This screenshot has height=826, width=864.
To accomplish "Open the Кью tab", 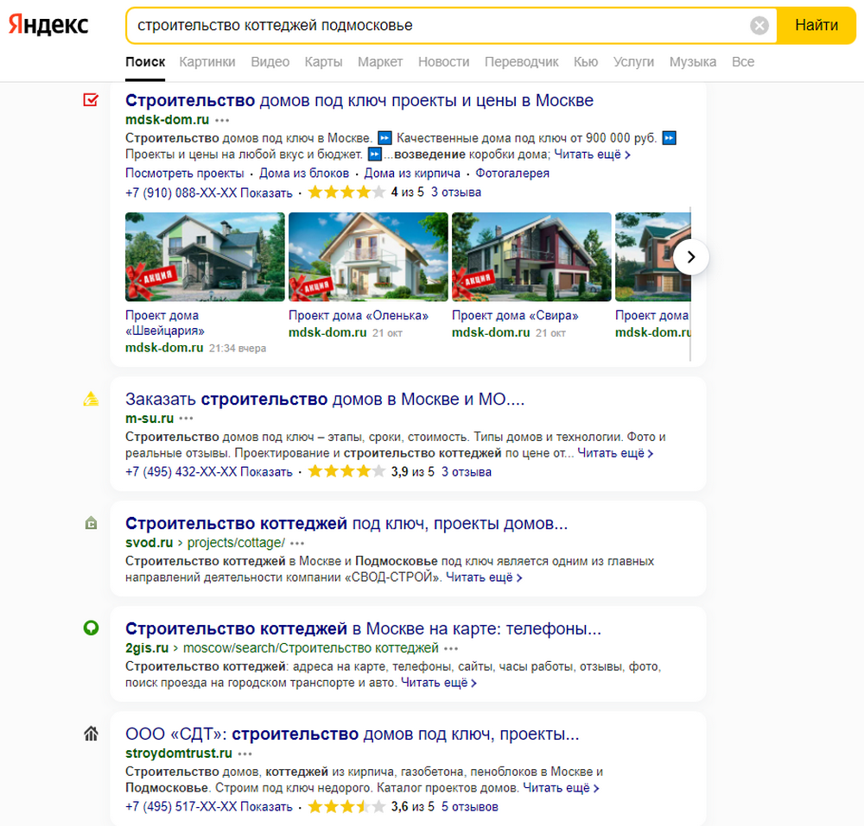I will pyautogui.click(x=586, y=61).
